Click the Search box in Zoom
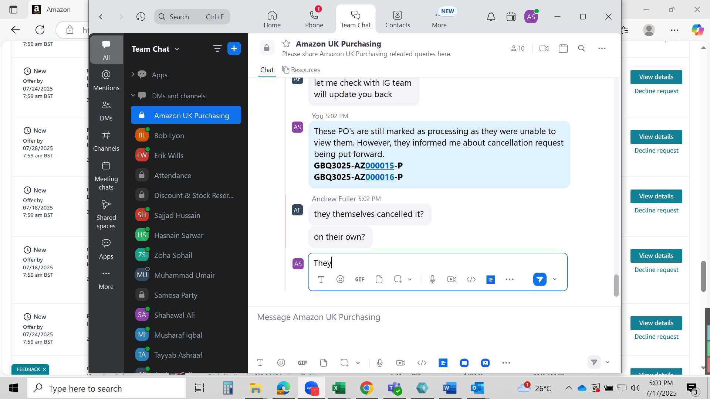This screenshot has width=710, height=399. (x=192, y=17)
